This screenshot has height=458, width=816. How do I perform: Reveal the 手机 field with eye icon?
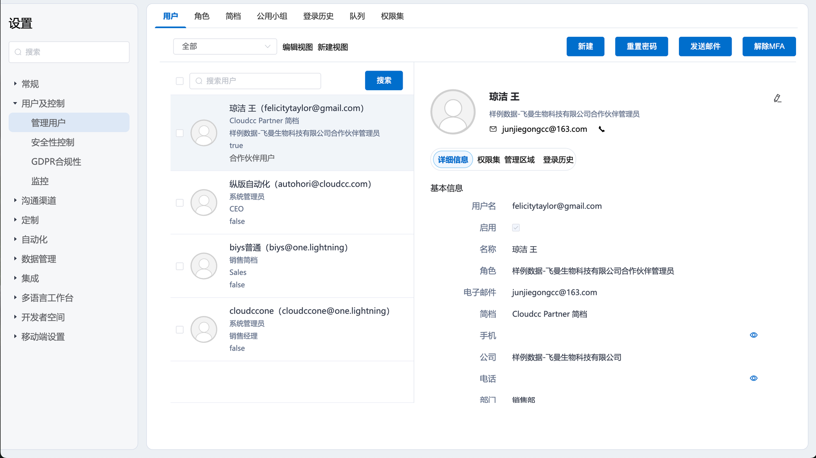coord(754,335)
